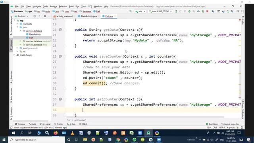Open the Refactor menu

63,6
